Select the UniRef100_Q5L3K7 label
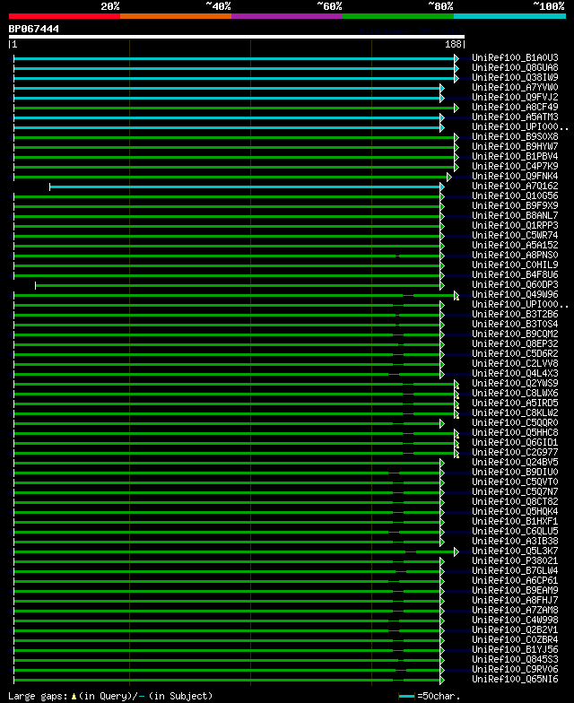Viewport: 574px width, 703px height. 515,551
